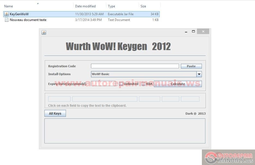Viewport: 255px width, 165px height.
Task: Click the fifth output key field
Action: click(x=190, y=99)
